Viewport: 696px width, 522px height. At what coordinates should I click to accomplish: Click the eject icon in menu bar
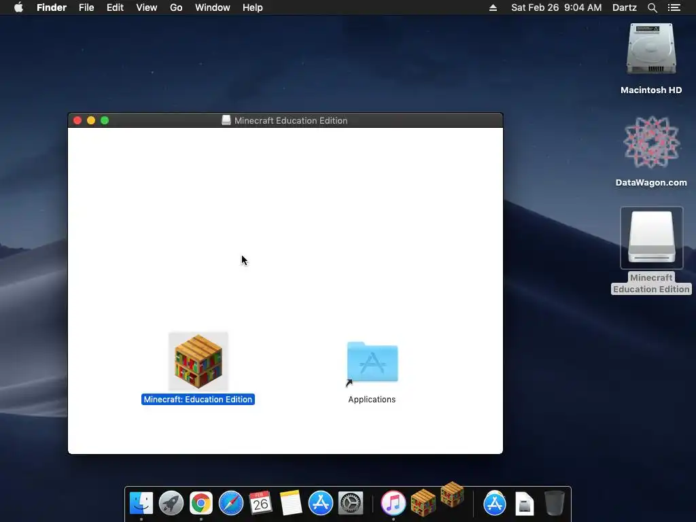[493, 7]
